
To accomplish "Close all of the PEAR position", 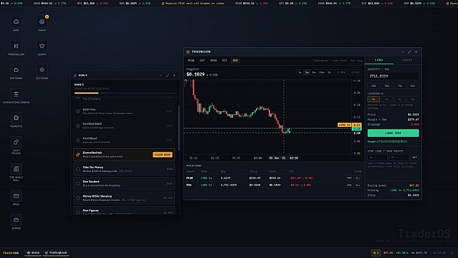I will point(357,178).
